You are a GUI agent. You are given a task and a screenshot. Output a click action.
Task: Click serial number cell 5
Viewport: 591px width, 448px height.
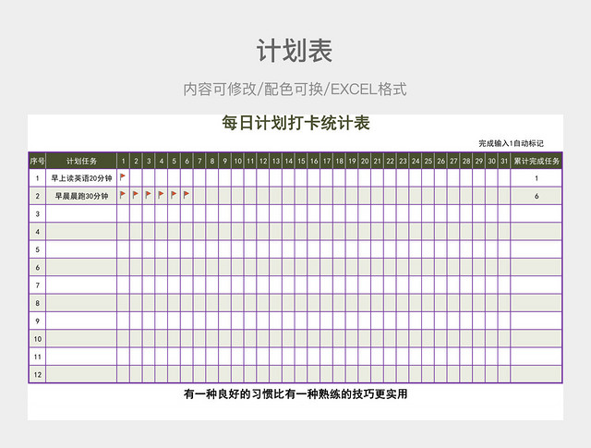coord(37,249)
